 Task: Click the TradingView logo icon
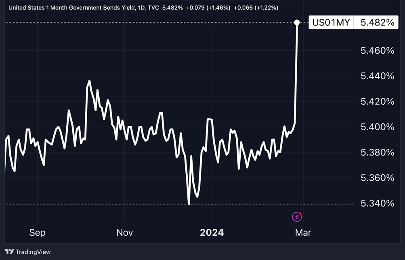9,252
